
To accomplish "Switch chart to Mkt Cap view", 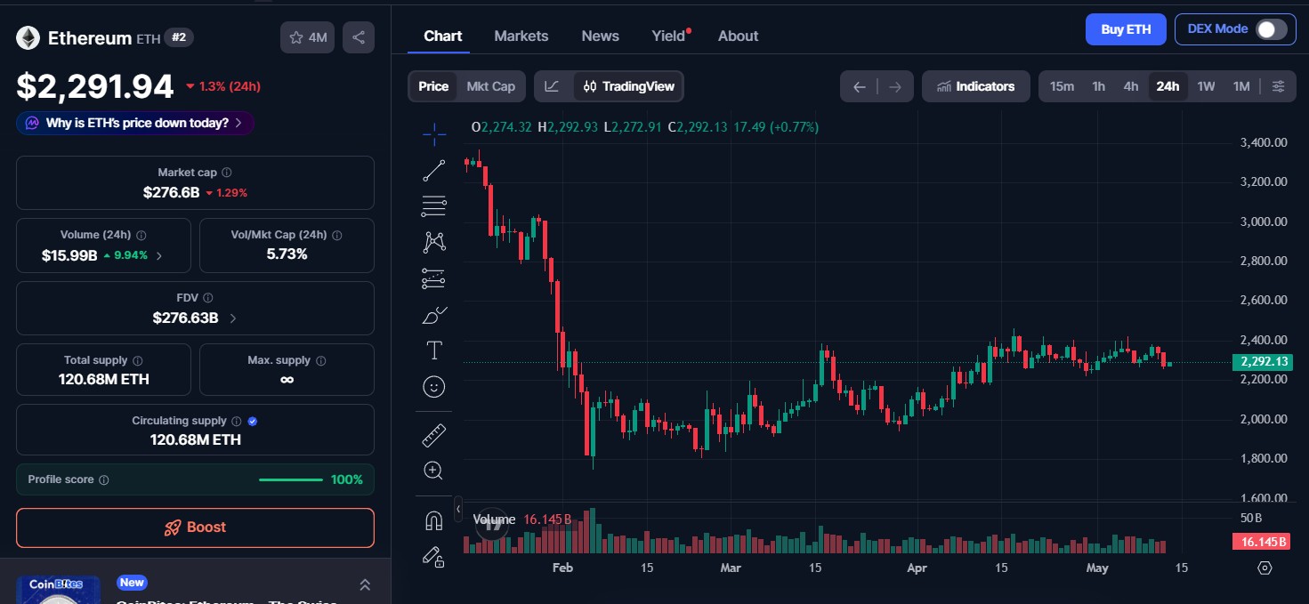I will click(490, 86).
